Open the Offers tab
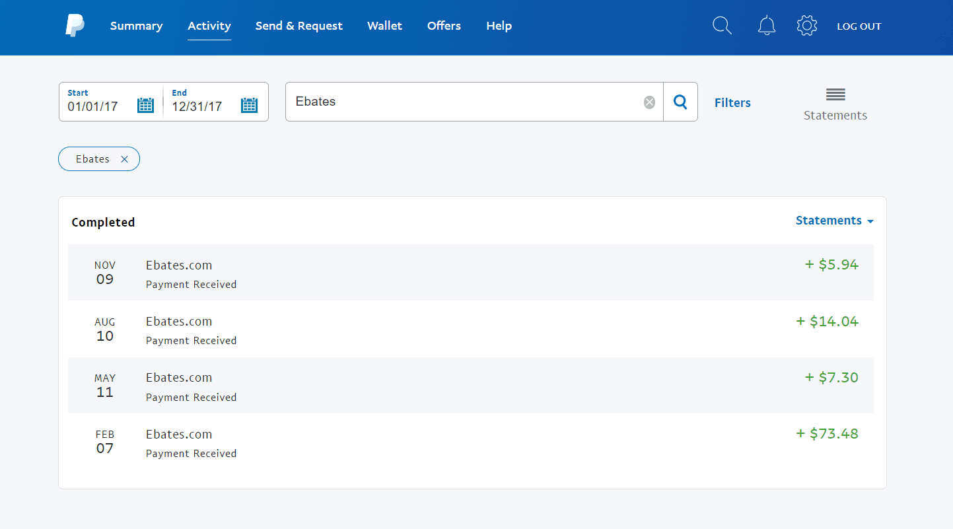This screenshot has height=529, width=953. point(444,26)
